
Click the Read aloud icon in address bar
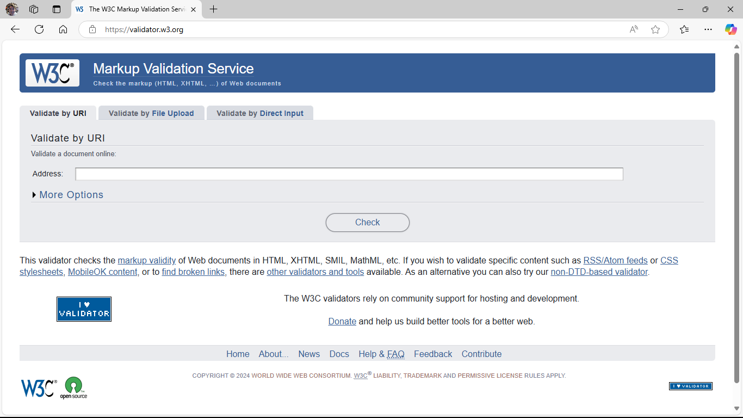(x=634, y=29)
